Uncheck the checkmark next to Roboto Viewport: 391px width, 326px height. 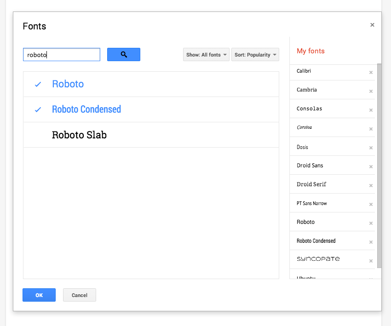[x=38, y=84]
